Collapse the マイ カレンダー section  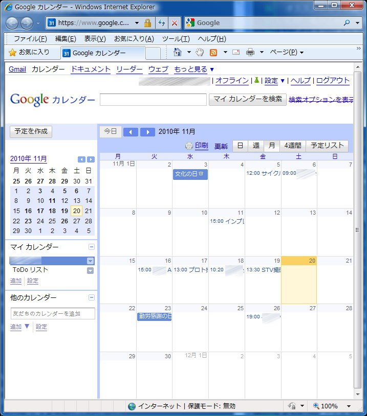pos(92,247)
